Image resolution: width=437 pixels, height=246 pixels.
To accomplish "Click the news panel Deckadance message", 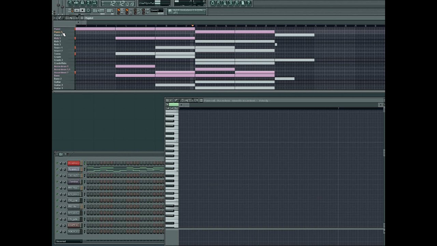I will pos(186,11).
